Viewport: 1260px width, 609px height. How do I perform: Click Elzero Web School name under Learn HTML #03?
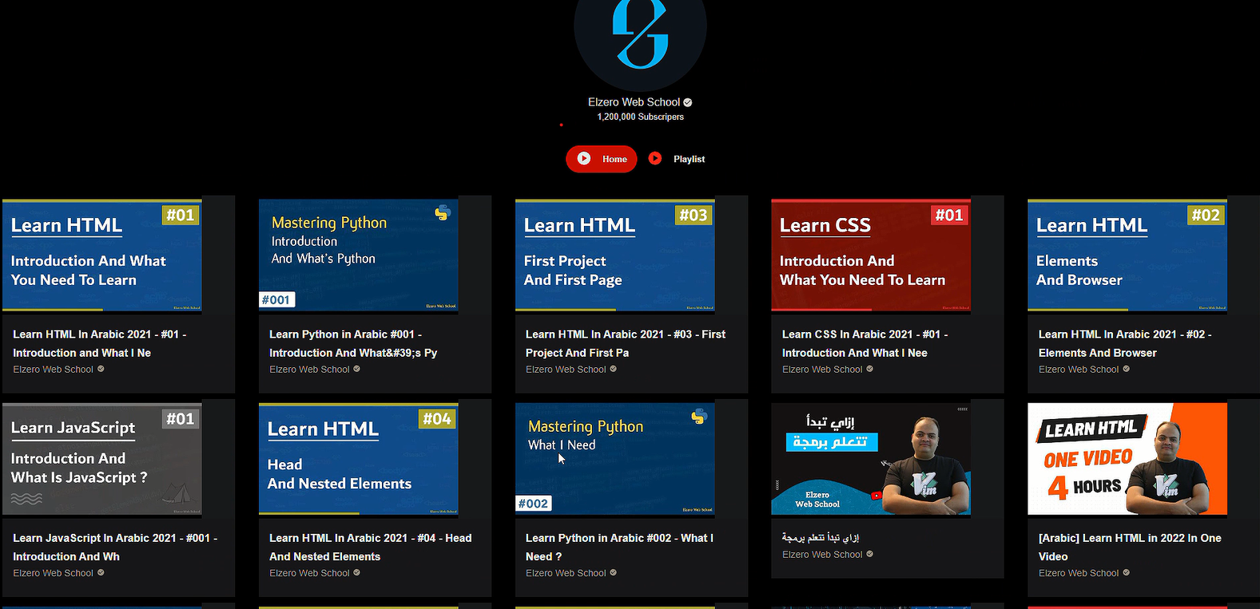click(x=566, y=370)
